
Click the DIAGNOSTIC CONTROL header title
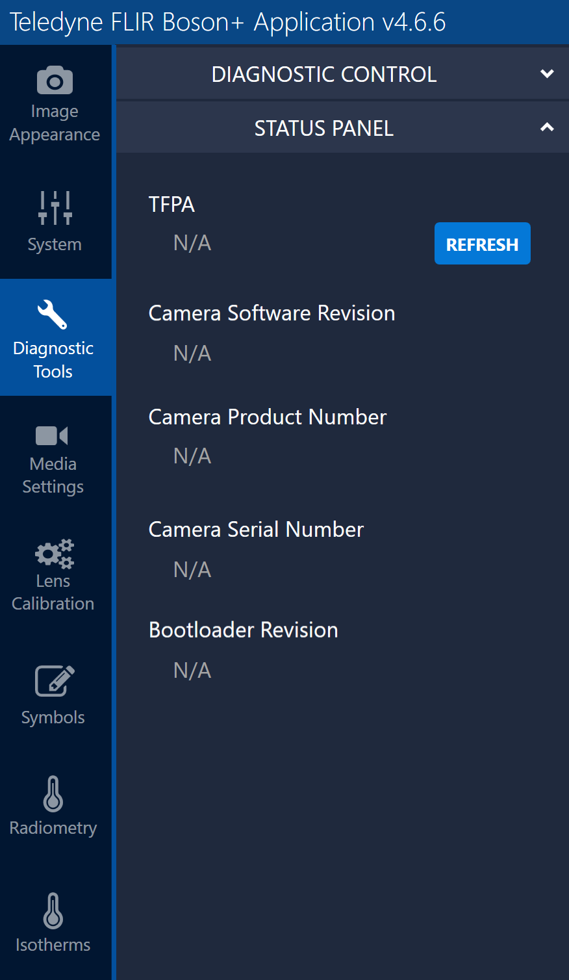[x=323, y=75]
